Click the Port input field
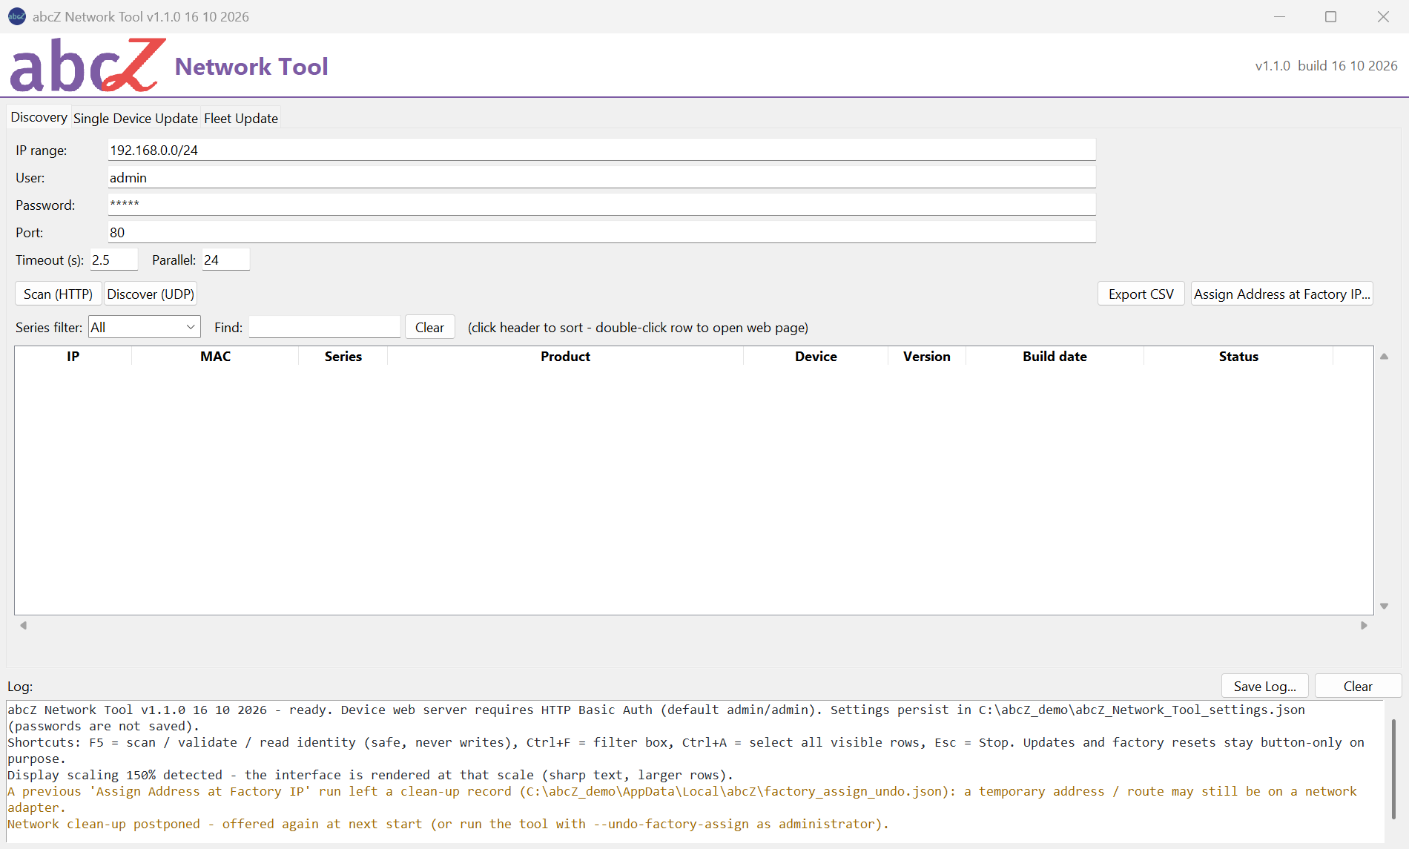The width and height of the screenshot is (1409, 849). pyautogui.click(x=601, y=232)
